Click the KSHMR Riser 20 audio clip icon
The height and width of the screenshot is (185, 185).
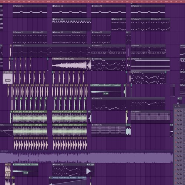coord(53,59)
